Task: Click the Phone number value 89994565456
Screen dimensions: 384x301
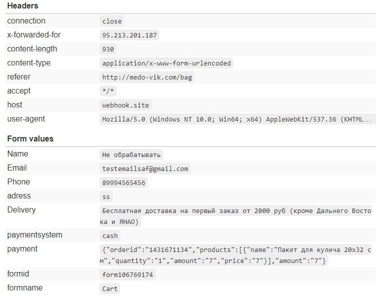Action: (x=124, y=182)
